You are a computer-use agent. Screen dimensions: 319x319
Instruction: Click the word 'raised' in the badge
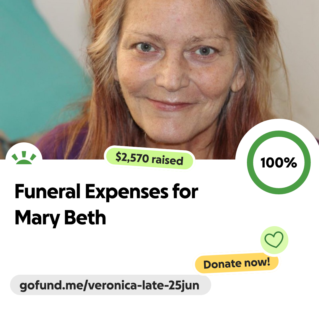pos(167,160)
